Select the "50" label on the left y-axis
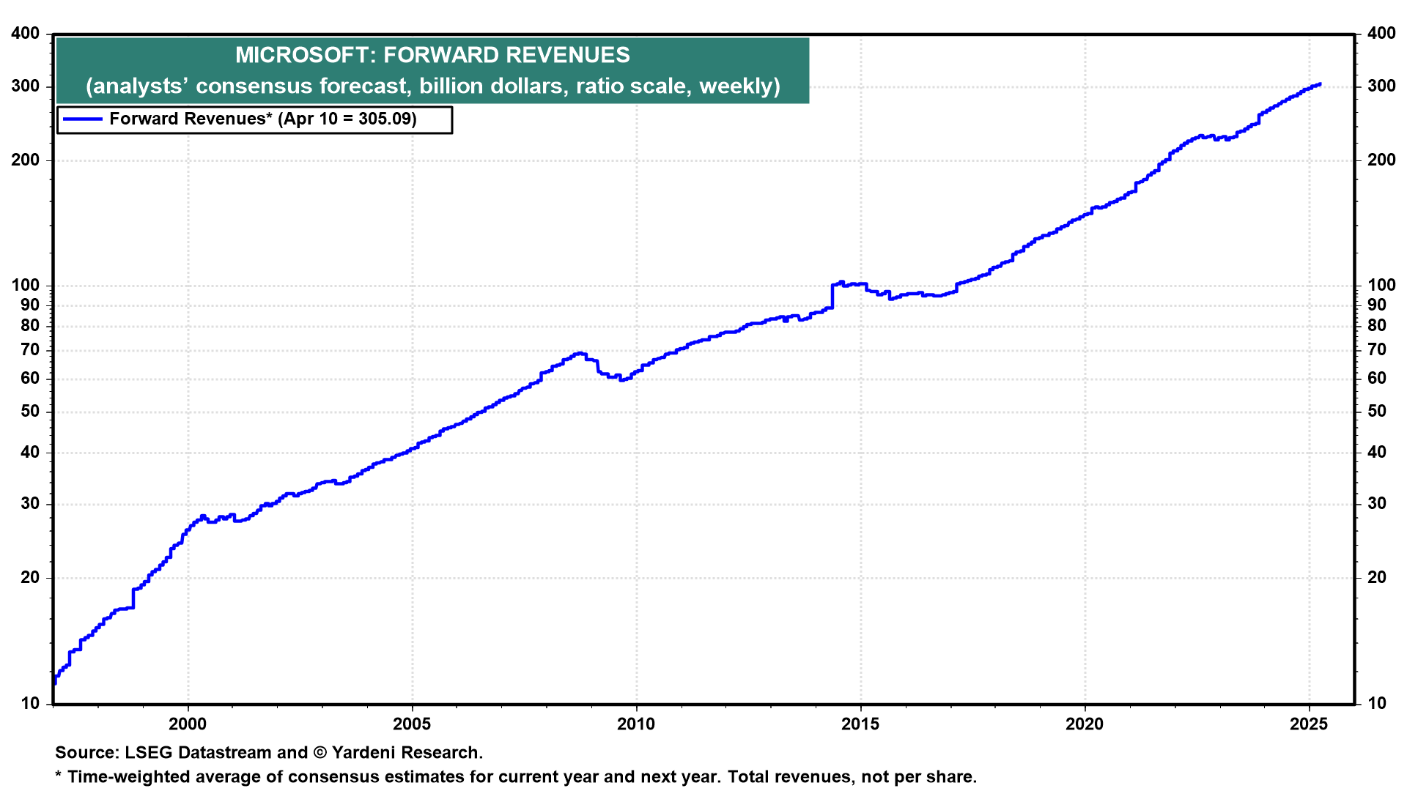The width and height of the screenshot is (1407, 791). 31,411
